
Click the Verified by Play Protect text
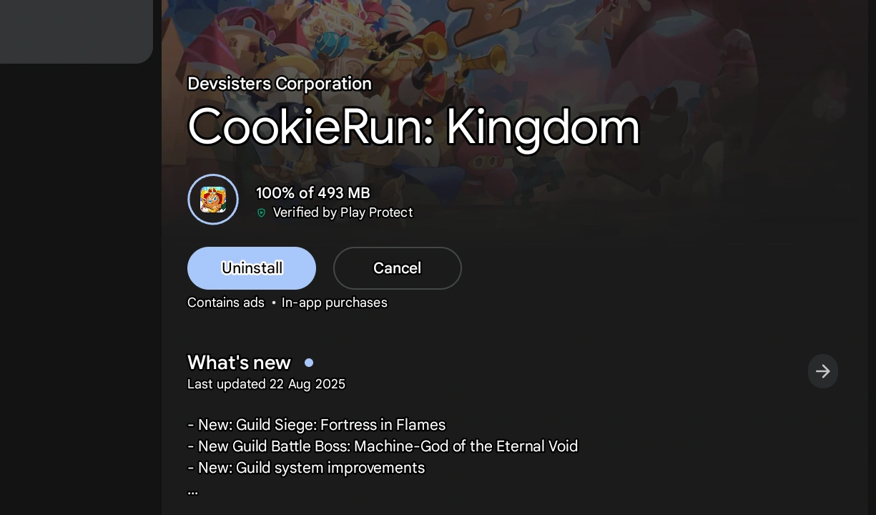(x=343, y=212)
